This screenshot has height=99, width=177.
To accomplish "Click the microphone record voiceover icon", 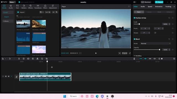I will tap(134, 59).
